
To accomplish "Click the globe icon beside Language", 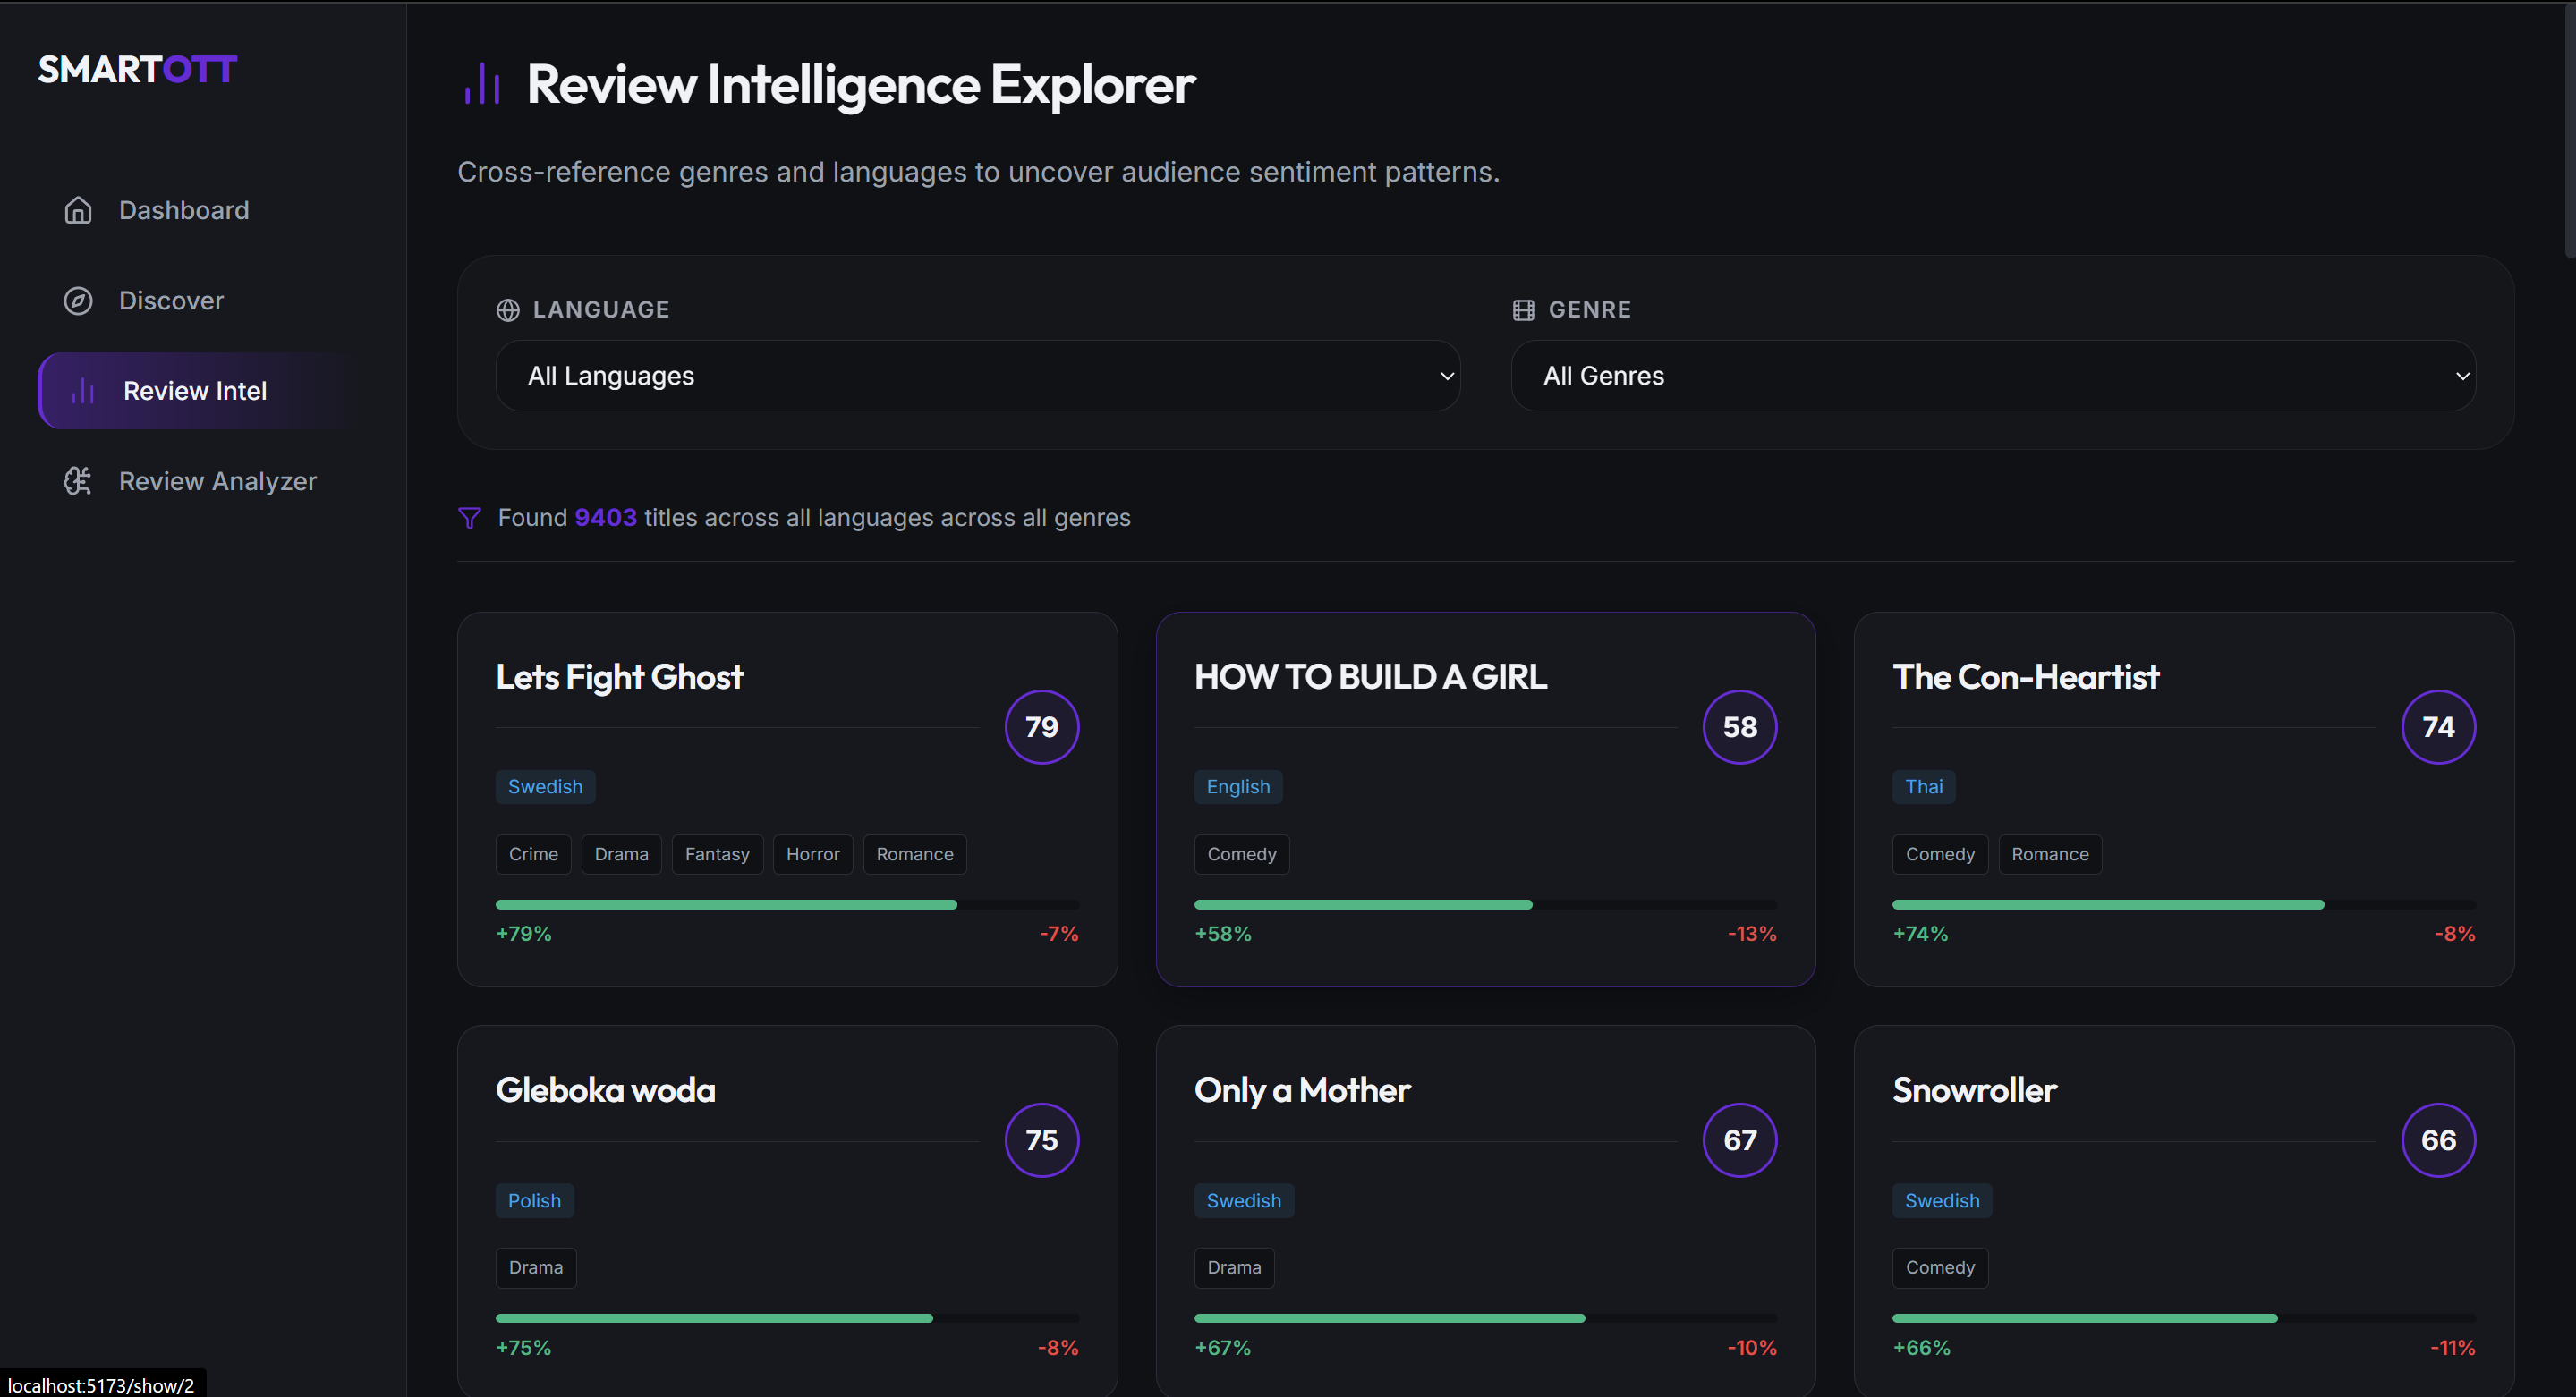I will tap(508, 309).
